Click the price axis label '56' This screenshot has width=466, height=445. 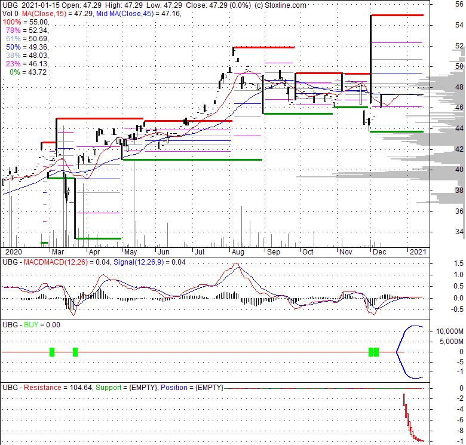point(459,4)
